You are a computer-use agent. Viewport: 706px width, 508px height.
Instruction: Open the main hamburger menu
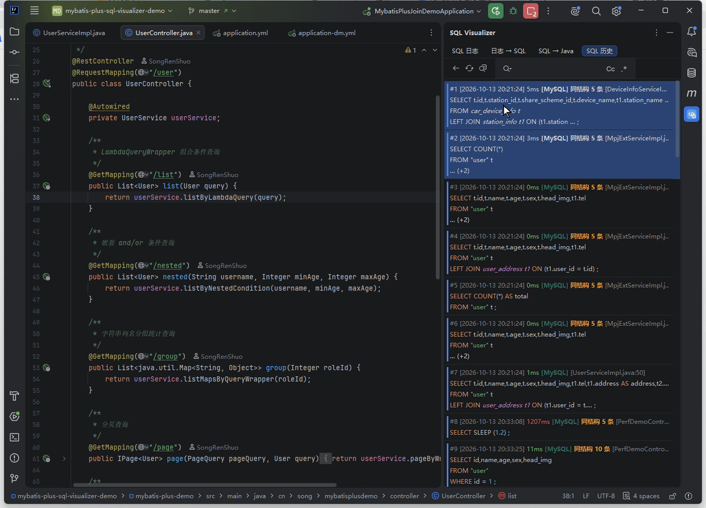coord(35,10)
